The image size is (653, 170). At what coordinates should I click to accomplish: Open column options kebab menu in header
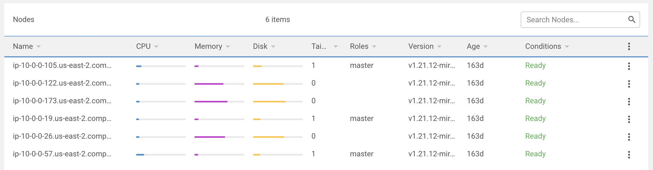click(x=629, y=46)
